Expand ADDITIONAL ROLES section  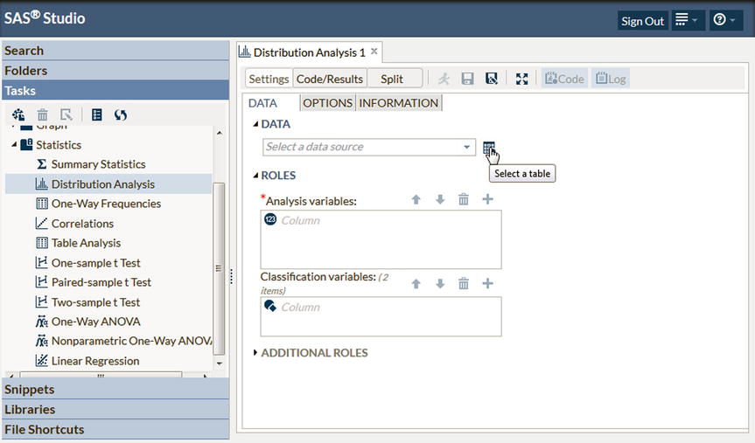255,353
